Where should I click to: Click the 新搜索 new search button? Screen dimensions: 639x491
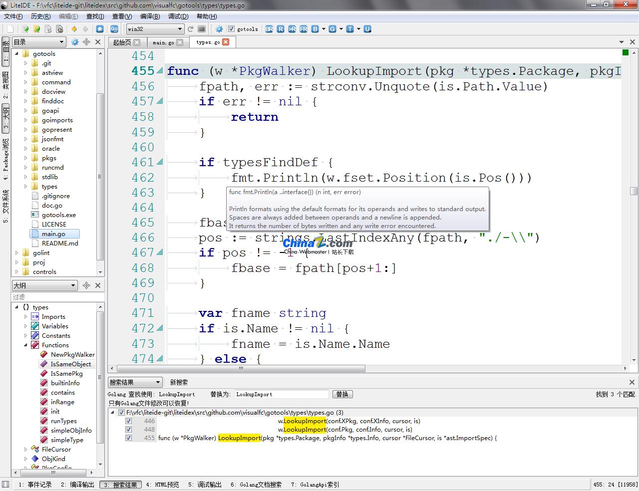pos(179,382)
